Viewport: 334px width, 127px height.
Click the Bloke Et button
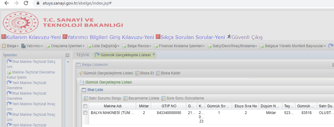click(145, 73)
